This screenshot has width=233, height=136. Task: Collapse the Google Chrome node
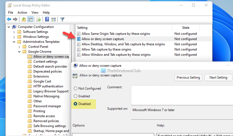tap(19, 52)
